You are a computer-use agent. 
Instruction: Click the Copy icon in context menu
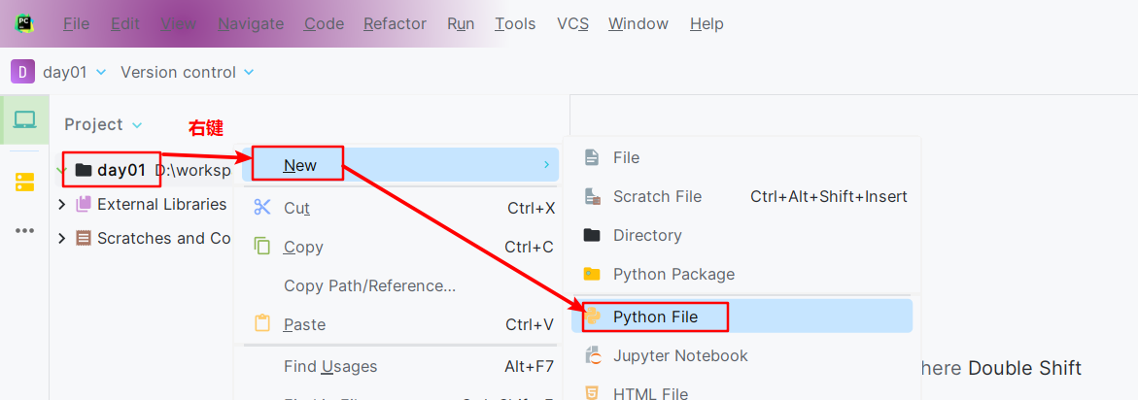262,247
